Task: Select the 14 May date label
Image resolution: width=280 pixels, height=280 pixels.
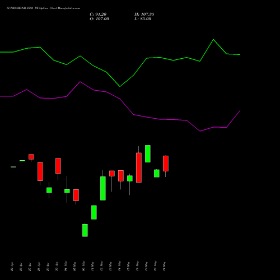Action: click(120, 266)
